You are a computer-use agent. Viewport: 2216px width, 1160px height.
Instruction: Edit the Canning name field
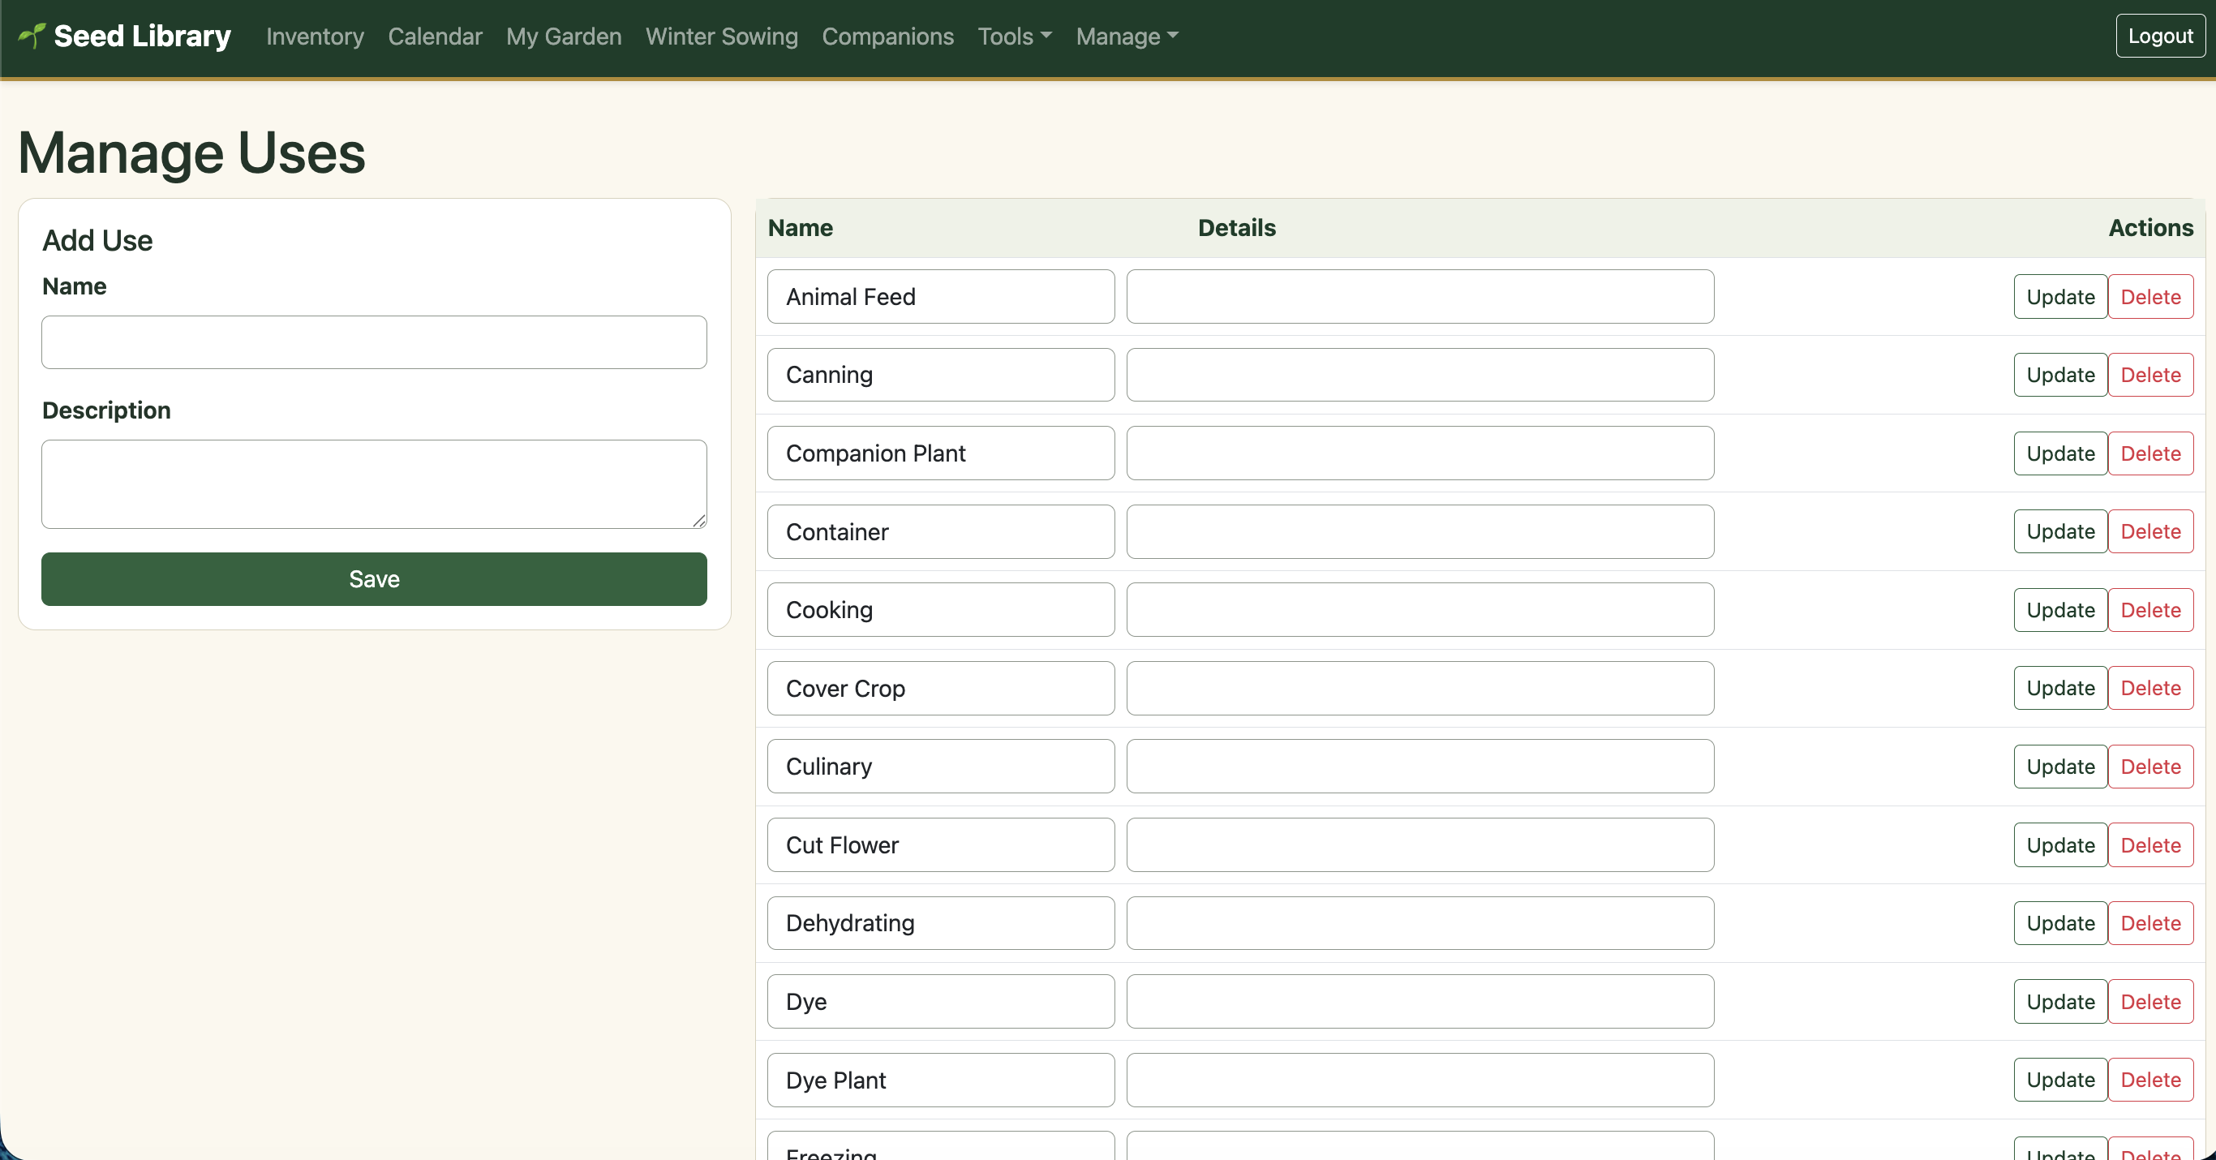coord(941,376)
